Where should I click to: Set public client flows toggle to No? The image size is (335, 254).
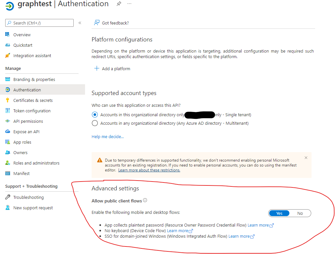[300, 213]
